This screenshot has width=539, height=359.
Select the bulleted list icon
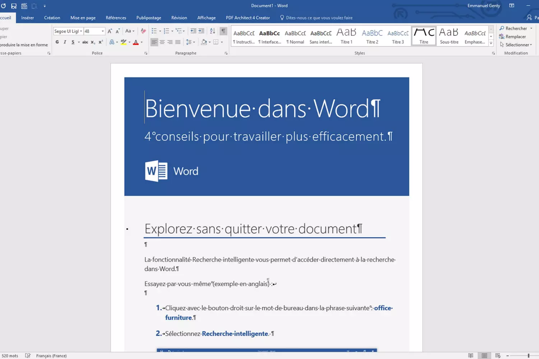[155, 31]
